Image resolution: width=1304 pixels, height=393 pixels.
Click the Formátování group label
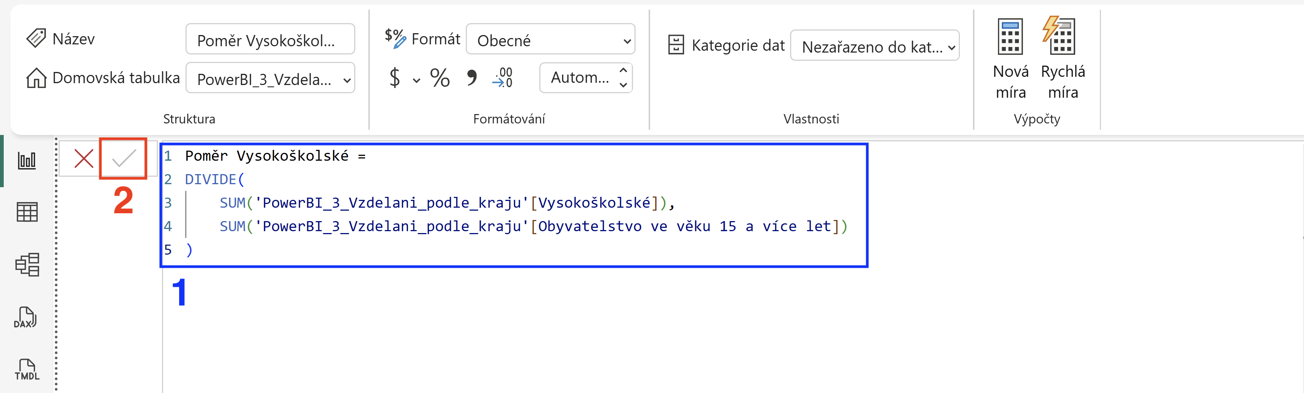point(509,119)
